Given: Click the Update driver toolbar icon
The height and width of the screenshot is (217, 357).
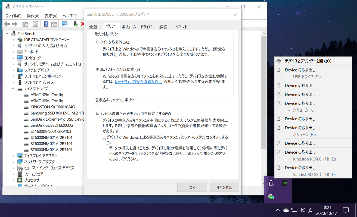Looking at the screenshot, I should (x=76, y=24).
